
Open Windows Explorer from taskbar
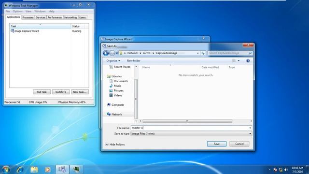click(x=34, y=170)
